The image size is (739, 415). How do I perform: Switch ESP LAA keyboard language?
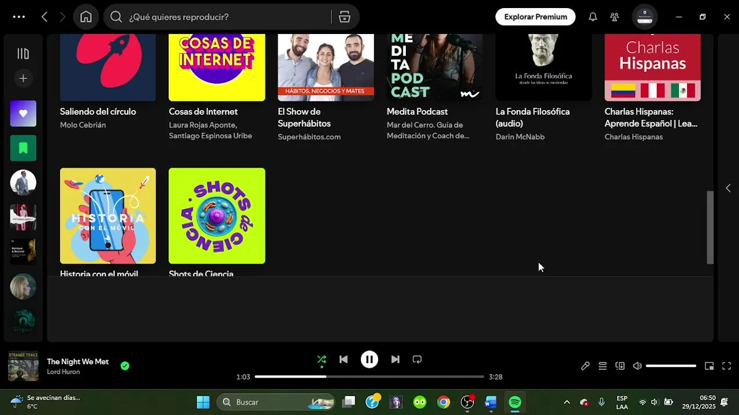pyautogui.click(x=622, y=402)
